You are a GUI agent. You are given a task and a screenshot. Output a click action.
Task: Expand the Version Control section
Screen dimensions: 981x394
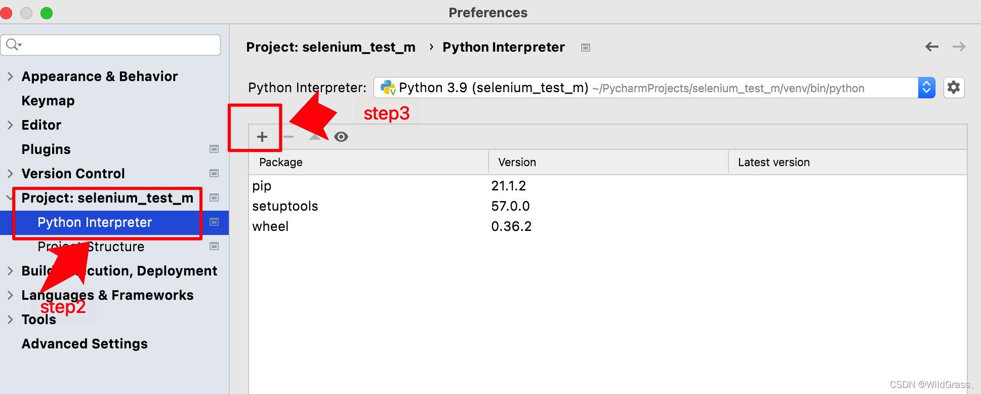coord(10,174)
